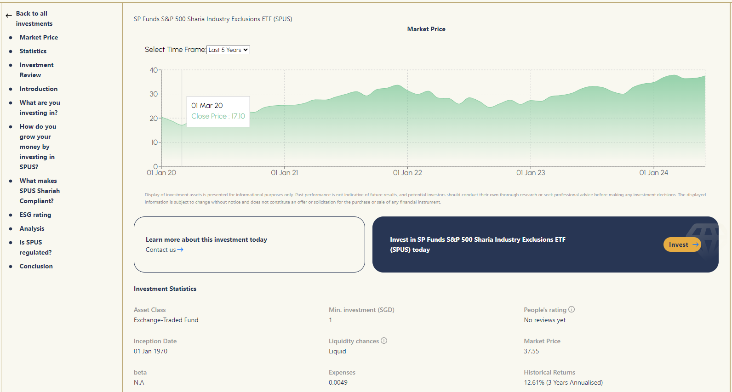Click info icon next to Liquidity chances
The height and width of the screenshot is (392, 732).
pos(384,341)
